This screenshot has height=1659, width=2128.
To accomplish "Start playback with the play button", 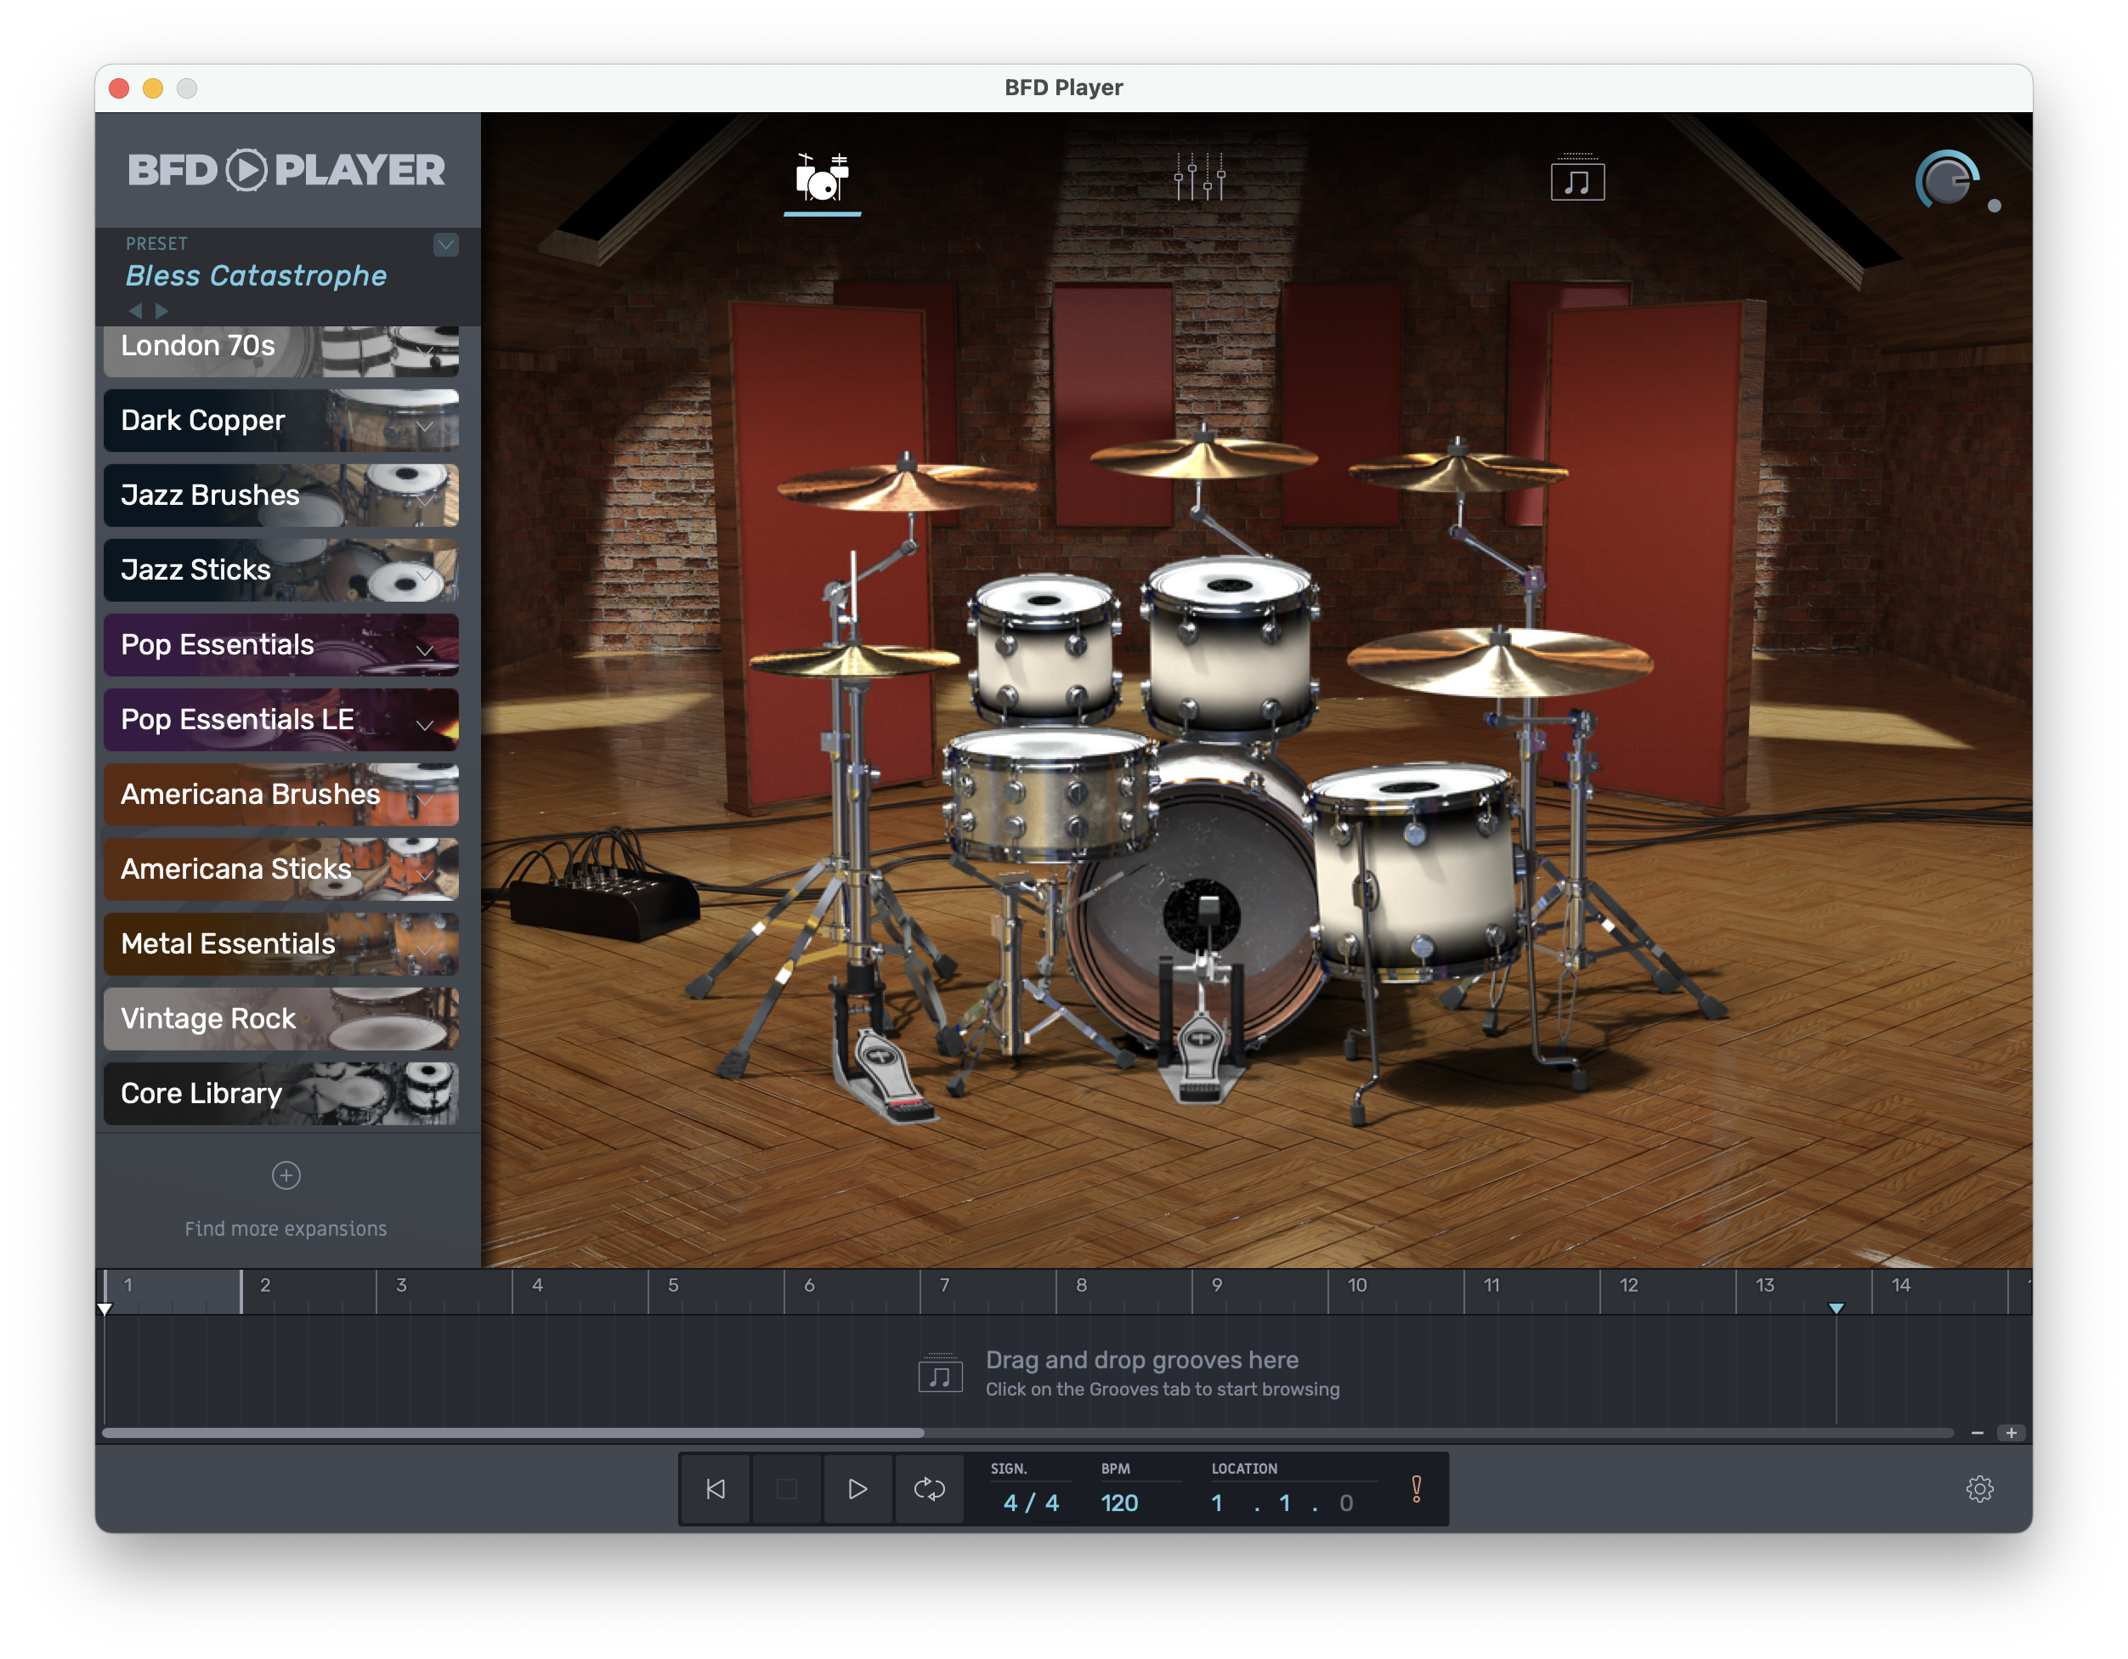I will tap(857, 1488).
